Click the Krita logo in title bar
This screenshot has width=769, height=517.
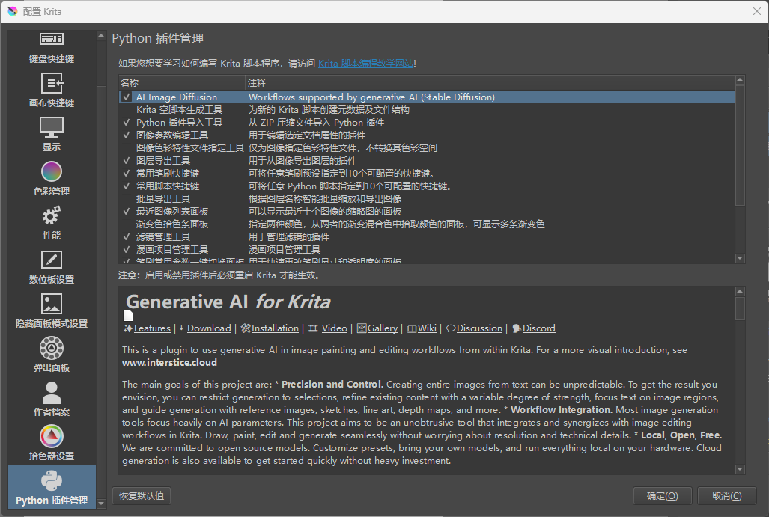[12, 11]
